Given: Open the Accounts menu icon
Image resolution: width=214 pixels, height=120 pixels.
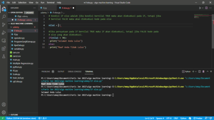Looking at the screenshot, I should pyautogui.click(x=4, y=104).
